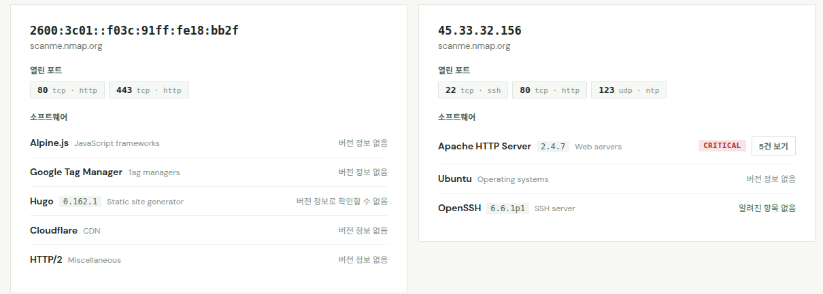Click '버전 정보 없음' status in Ubuntu row
The width and height of the screenshot is (823, 294).
[x=771, y=179]
